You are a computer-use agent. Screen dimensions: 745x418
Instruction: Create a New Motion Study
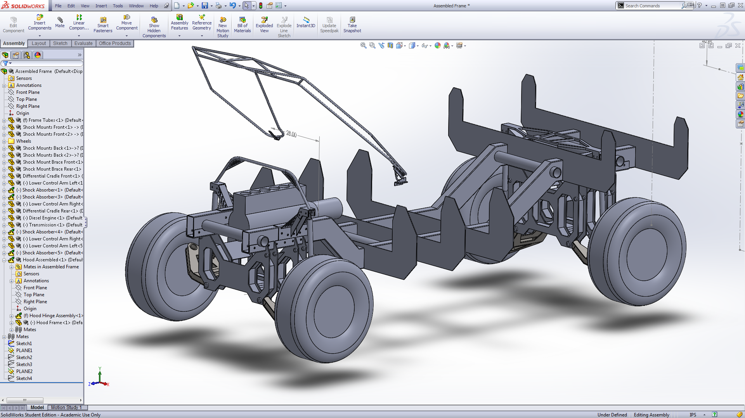pos(223,26)
